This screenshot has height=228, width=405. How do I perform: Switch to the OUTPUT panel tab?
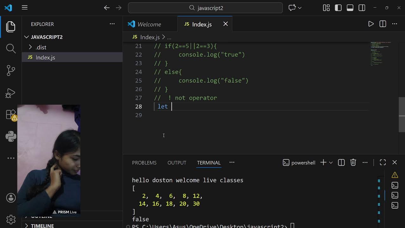tap(177, 163)
